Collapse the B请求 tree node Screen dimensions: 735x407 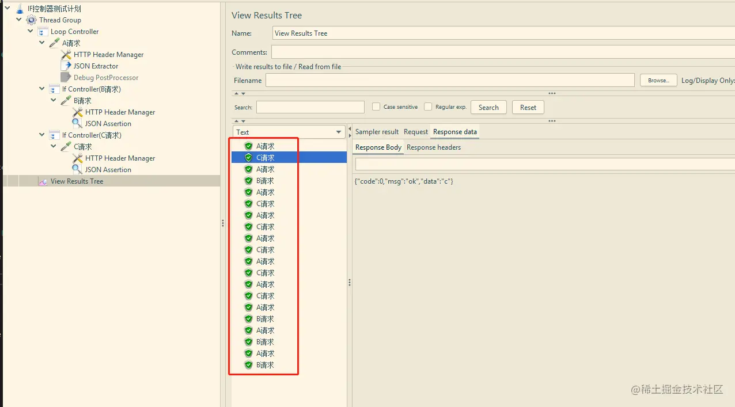pos(54,100)
